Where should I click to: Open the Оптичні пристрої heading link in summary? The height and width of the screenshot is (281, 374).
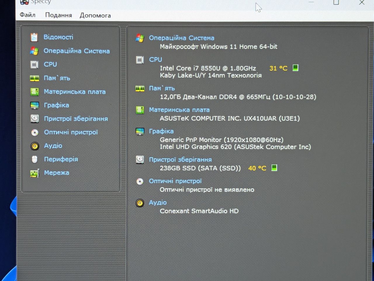coord(175,181)
